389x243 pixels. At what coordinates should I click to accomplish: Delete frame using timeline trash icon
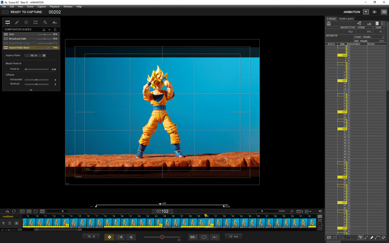pyautogui.click(x=10, y=223)
